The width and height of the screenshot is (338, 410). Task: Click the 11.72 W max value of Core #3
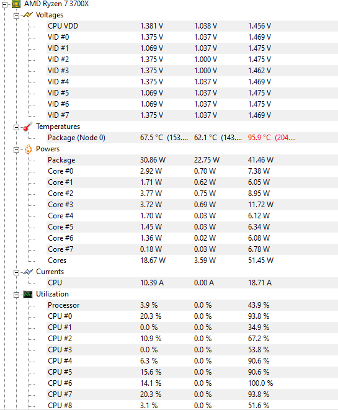pyautogui.click(x=260, y=205)
